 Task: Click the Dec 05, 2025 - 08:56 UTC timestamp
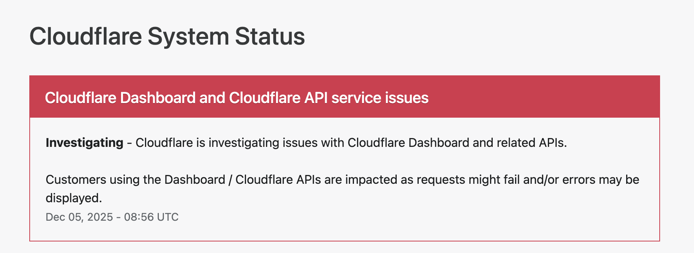[112, 217]
